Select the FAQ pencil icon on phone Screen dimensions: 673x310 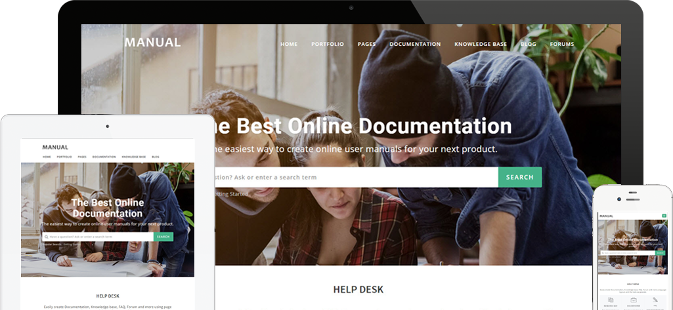click(x=655, y=300)
